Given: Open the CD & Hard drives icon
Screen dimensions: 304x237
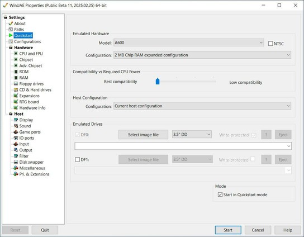Looking at the screenshot, I should 16,90.
